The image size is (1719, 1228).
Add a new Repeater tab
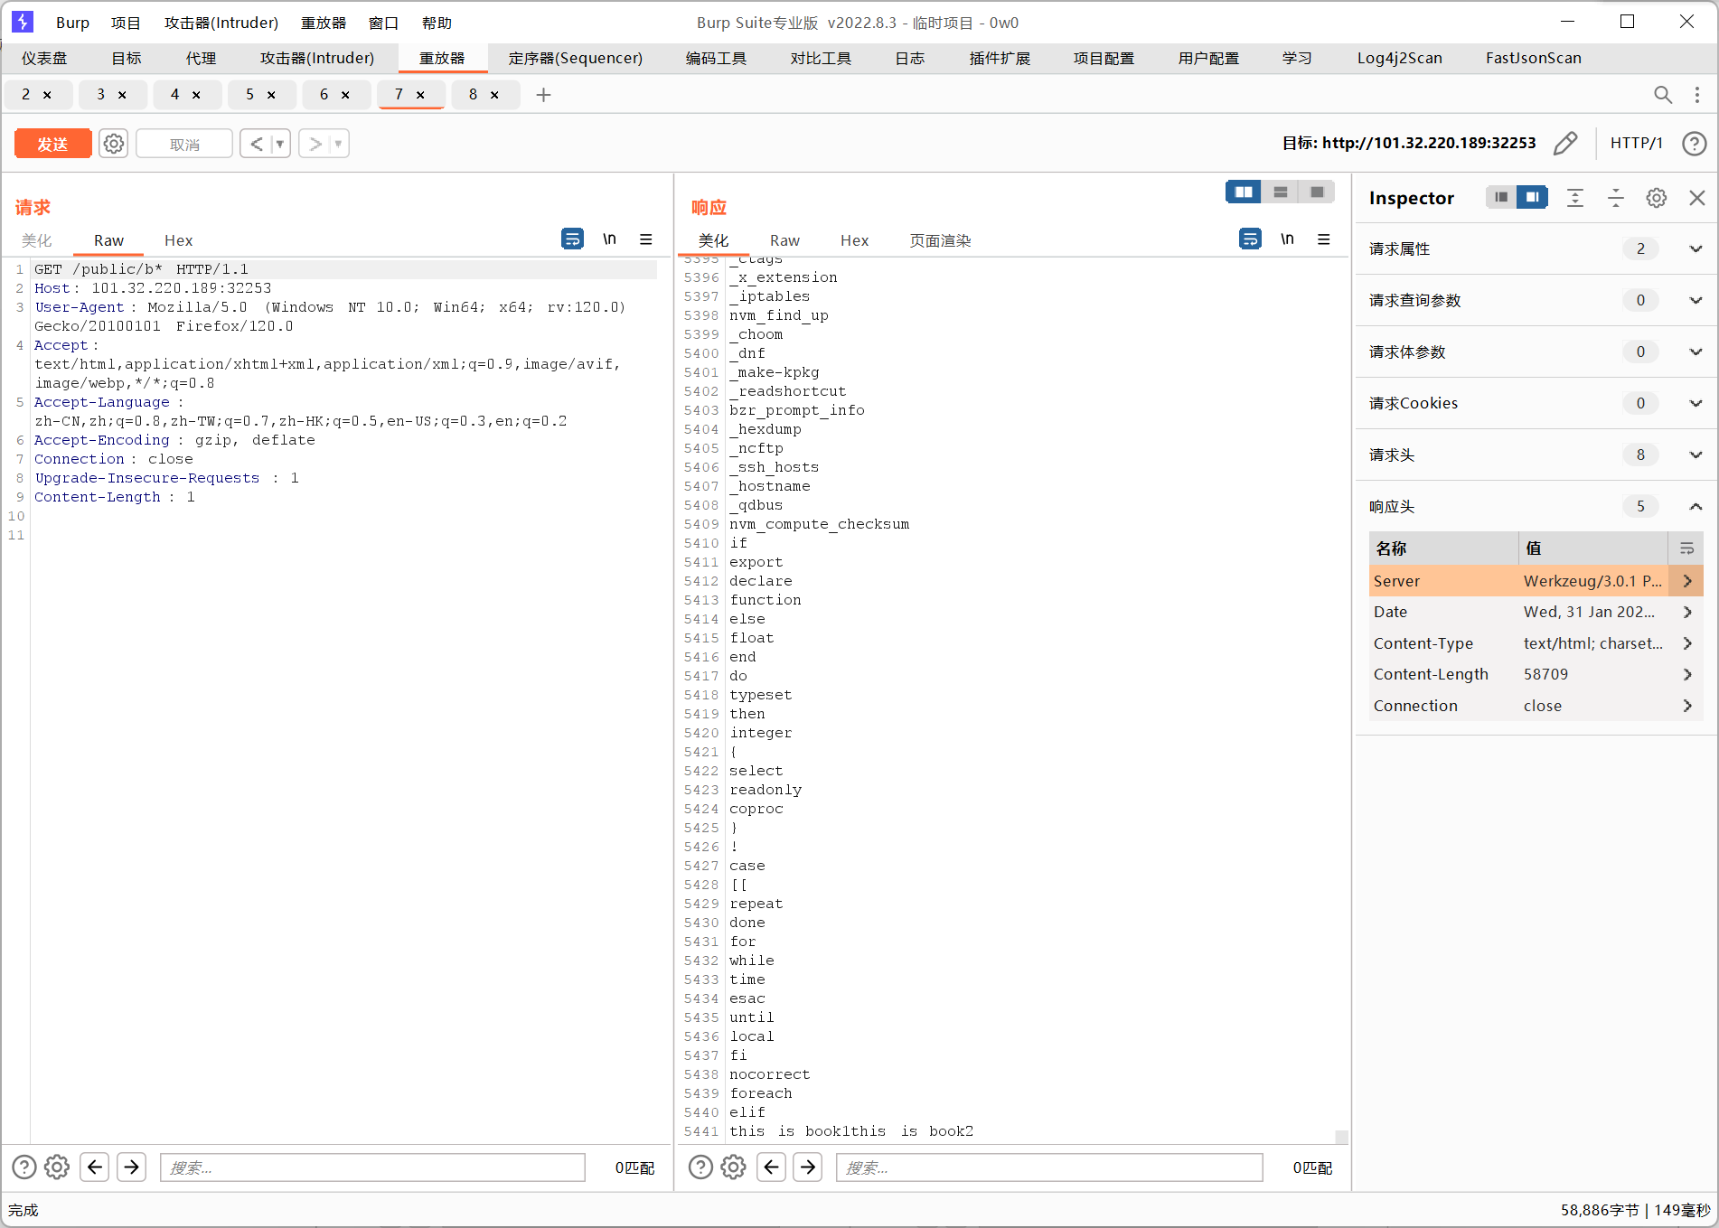543,95
